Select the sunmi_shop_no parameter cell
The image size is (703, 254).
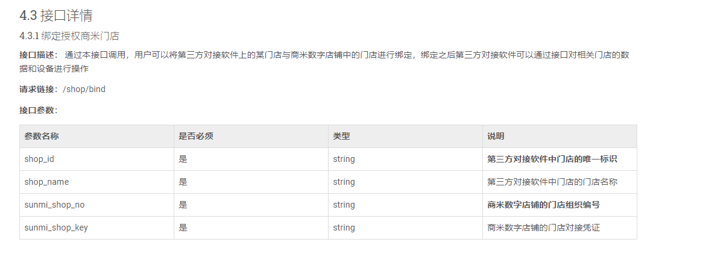pos(97,205)
